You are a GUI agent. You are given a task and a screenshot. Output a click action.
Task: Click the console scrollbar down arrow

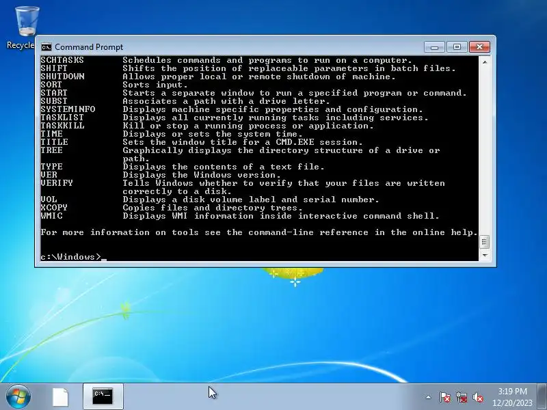pyautogui.click(x=484, y=255)
